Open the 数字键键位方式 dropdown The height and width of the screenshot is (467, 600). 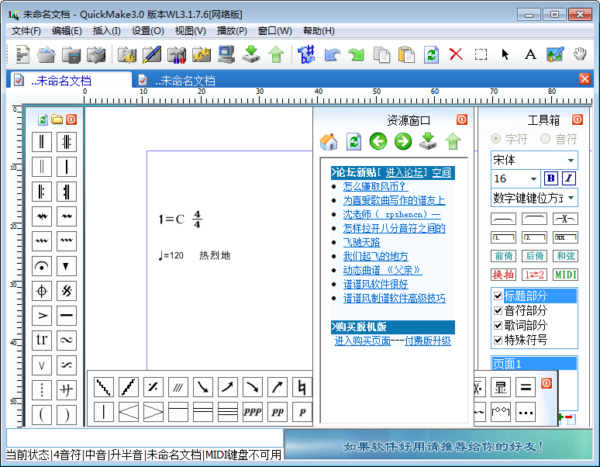[571, 198]
